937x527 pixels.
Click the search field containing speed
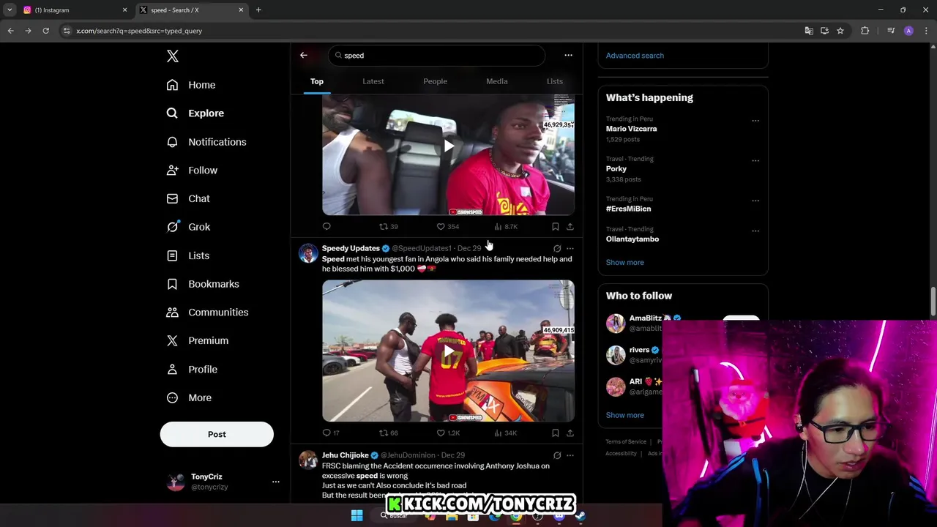436,56
